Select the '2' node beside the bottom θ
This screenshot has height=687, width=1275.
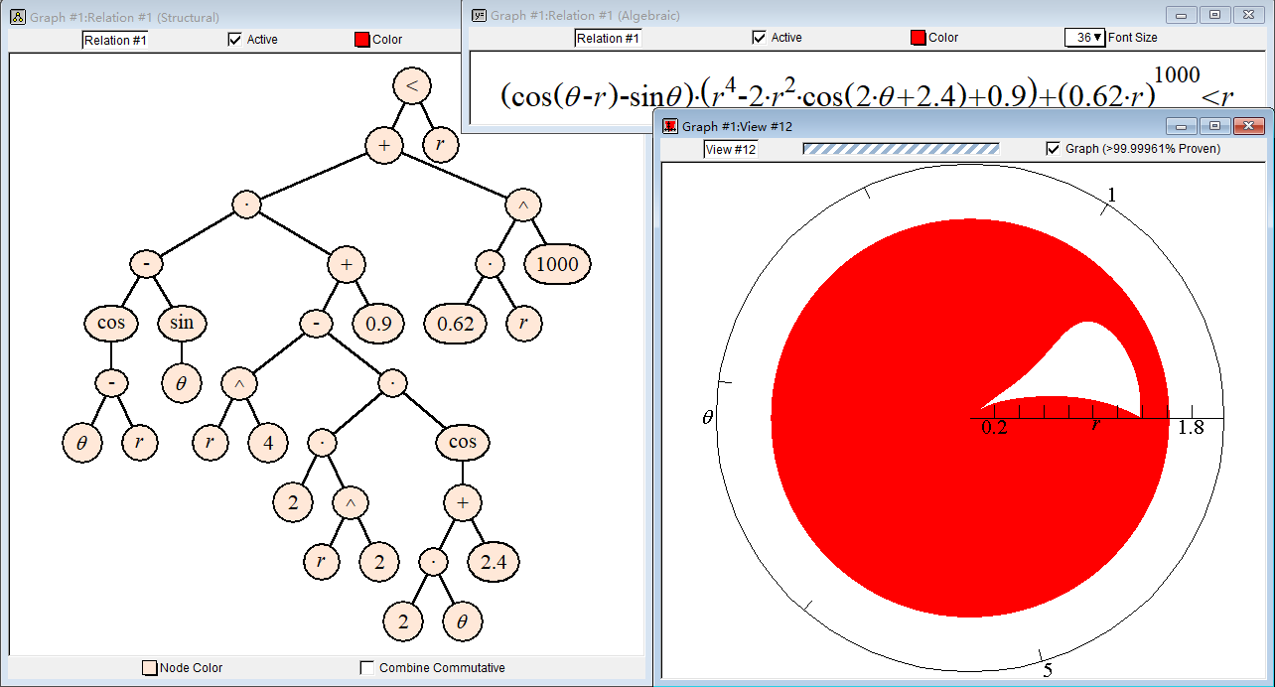click(403, 621)
